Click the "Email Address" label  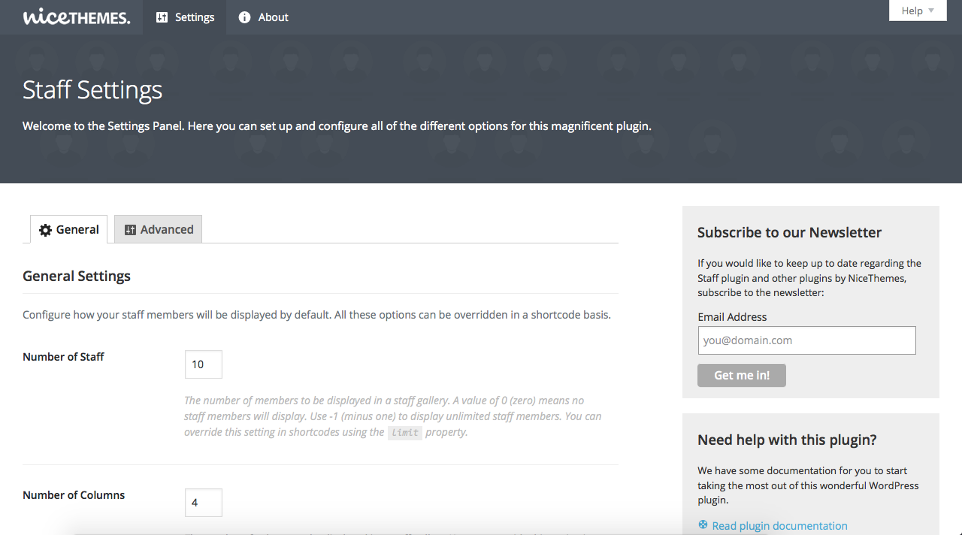pyautogui.click(x=732, y=317)
